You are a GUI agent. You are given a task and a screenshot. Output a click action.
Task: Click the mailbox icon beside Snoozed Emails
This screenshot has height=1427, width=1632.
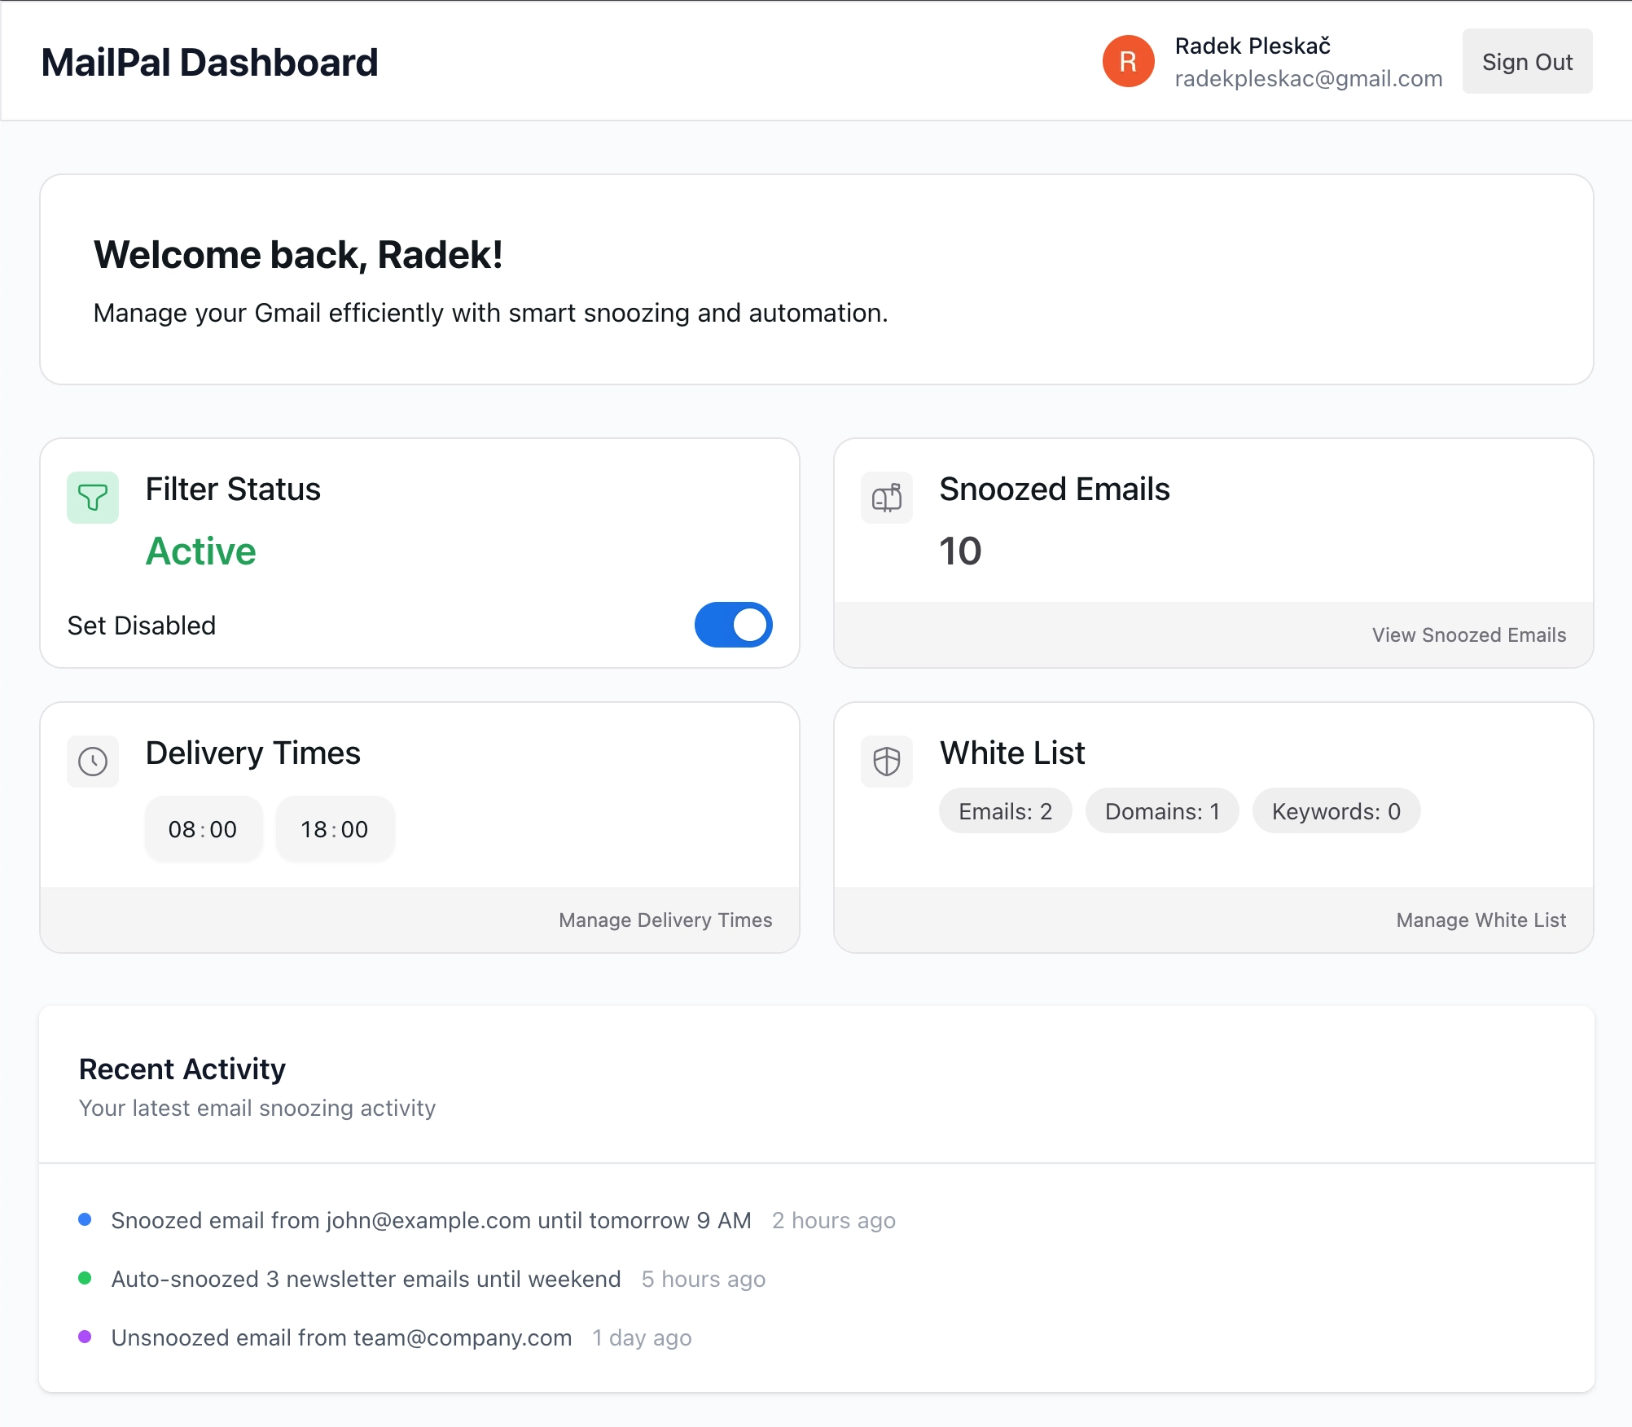click(x=887, y=498)
